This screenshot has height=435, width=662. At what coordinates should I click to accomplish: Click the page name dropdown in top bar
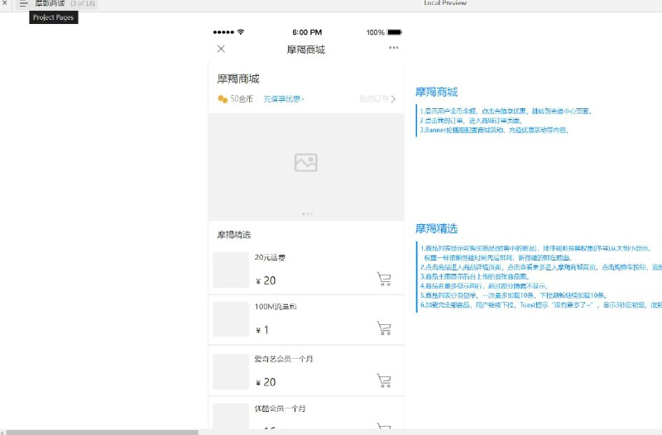50,3
